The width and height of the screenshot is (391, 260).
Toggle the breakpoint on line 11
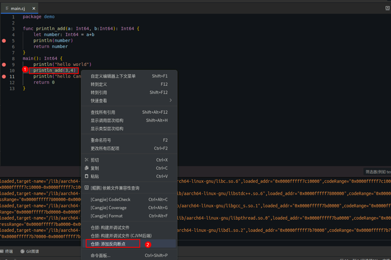tap(4, 77)
